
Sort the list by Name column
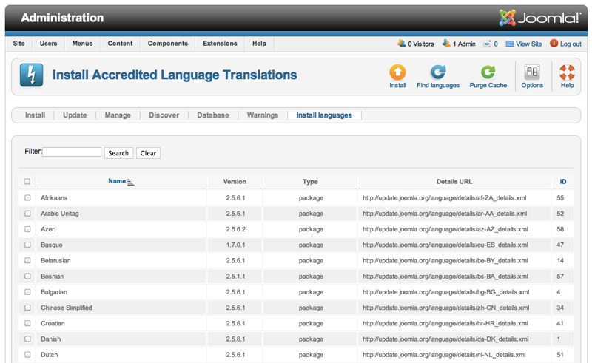[117, 181]
